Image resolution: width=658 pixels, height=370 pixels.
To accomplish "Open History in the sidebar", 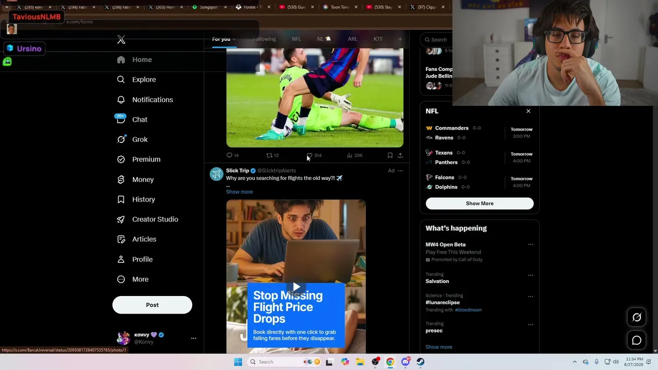I will 136,199.
